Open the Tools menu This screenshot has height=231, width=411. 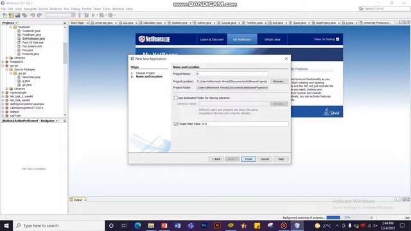pyautogui.click(x=107, y=9)
